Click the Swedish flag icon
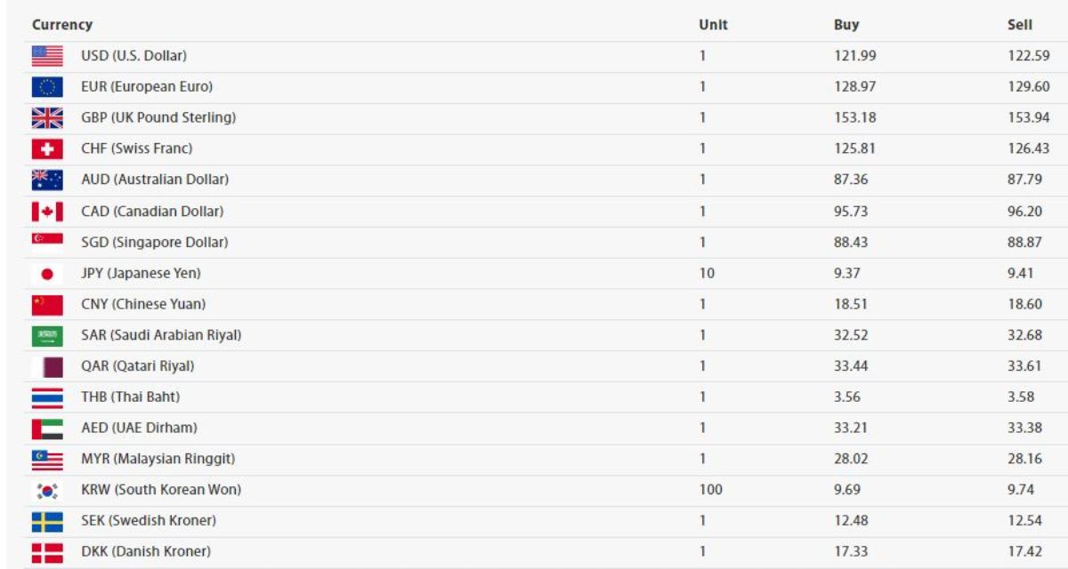 (x=47, y=521)
